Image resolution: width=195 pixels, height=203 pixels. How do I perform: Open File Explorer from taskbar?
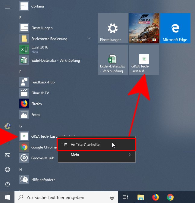tap(140, 197)
